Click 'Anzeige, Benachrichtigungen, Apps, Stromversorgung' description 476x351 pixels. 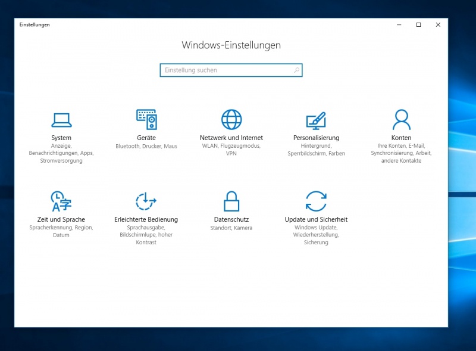pyautogui.click(x=61, y=153)
